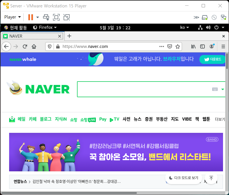Click the BAND promotional banner
229x195 pixels.
tap(116, 152)
